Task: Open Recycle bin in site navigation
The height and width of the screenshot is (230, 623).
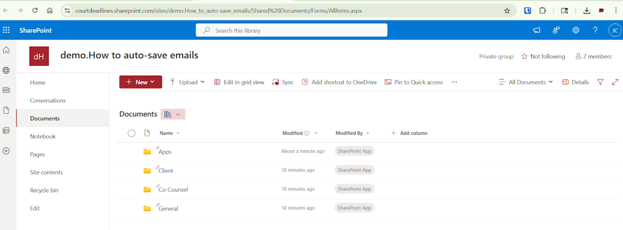Action: pyautogui.click(x=44, y=190)
